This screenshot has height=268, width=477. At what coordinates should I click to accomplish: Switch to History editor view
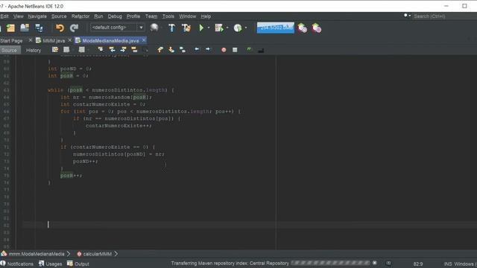tap(34, 50)
